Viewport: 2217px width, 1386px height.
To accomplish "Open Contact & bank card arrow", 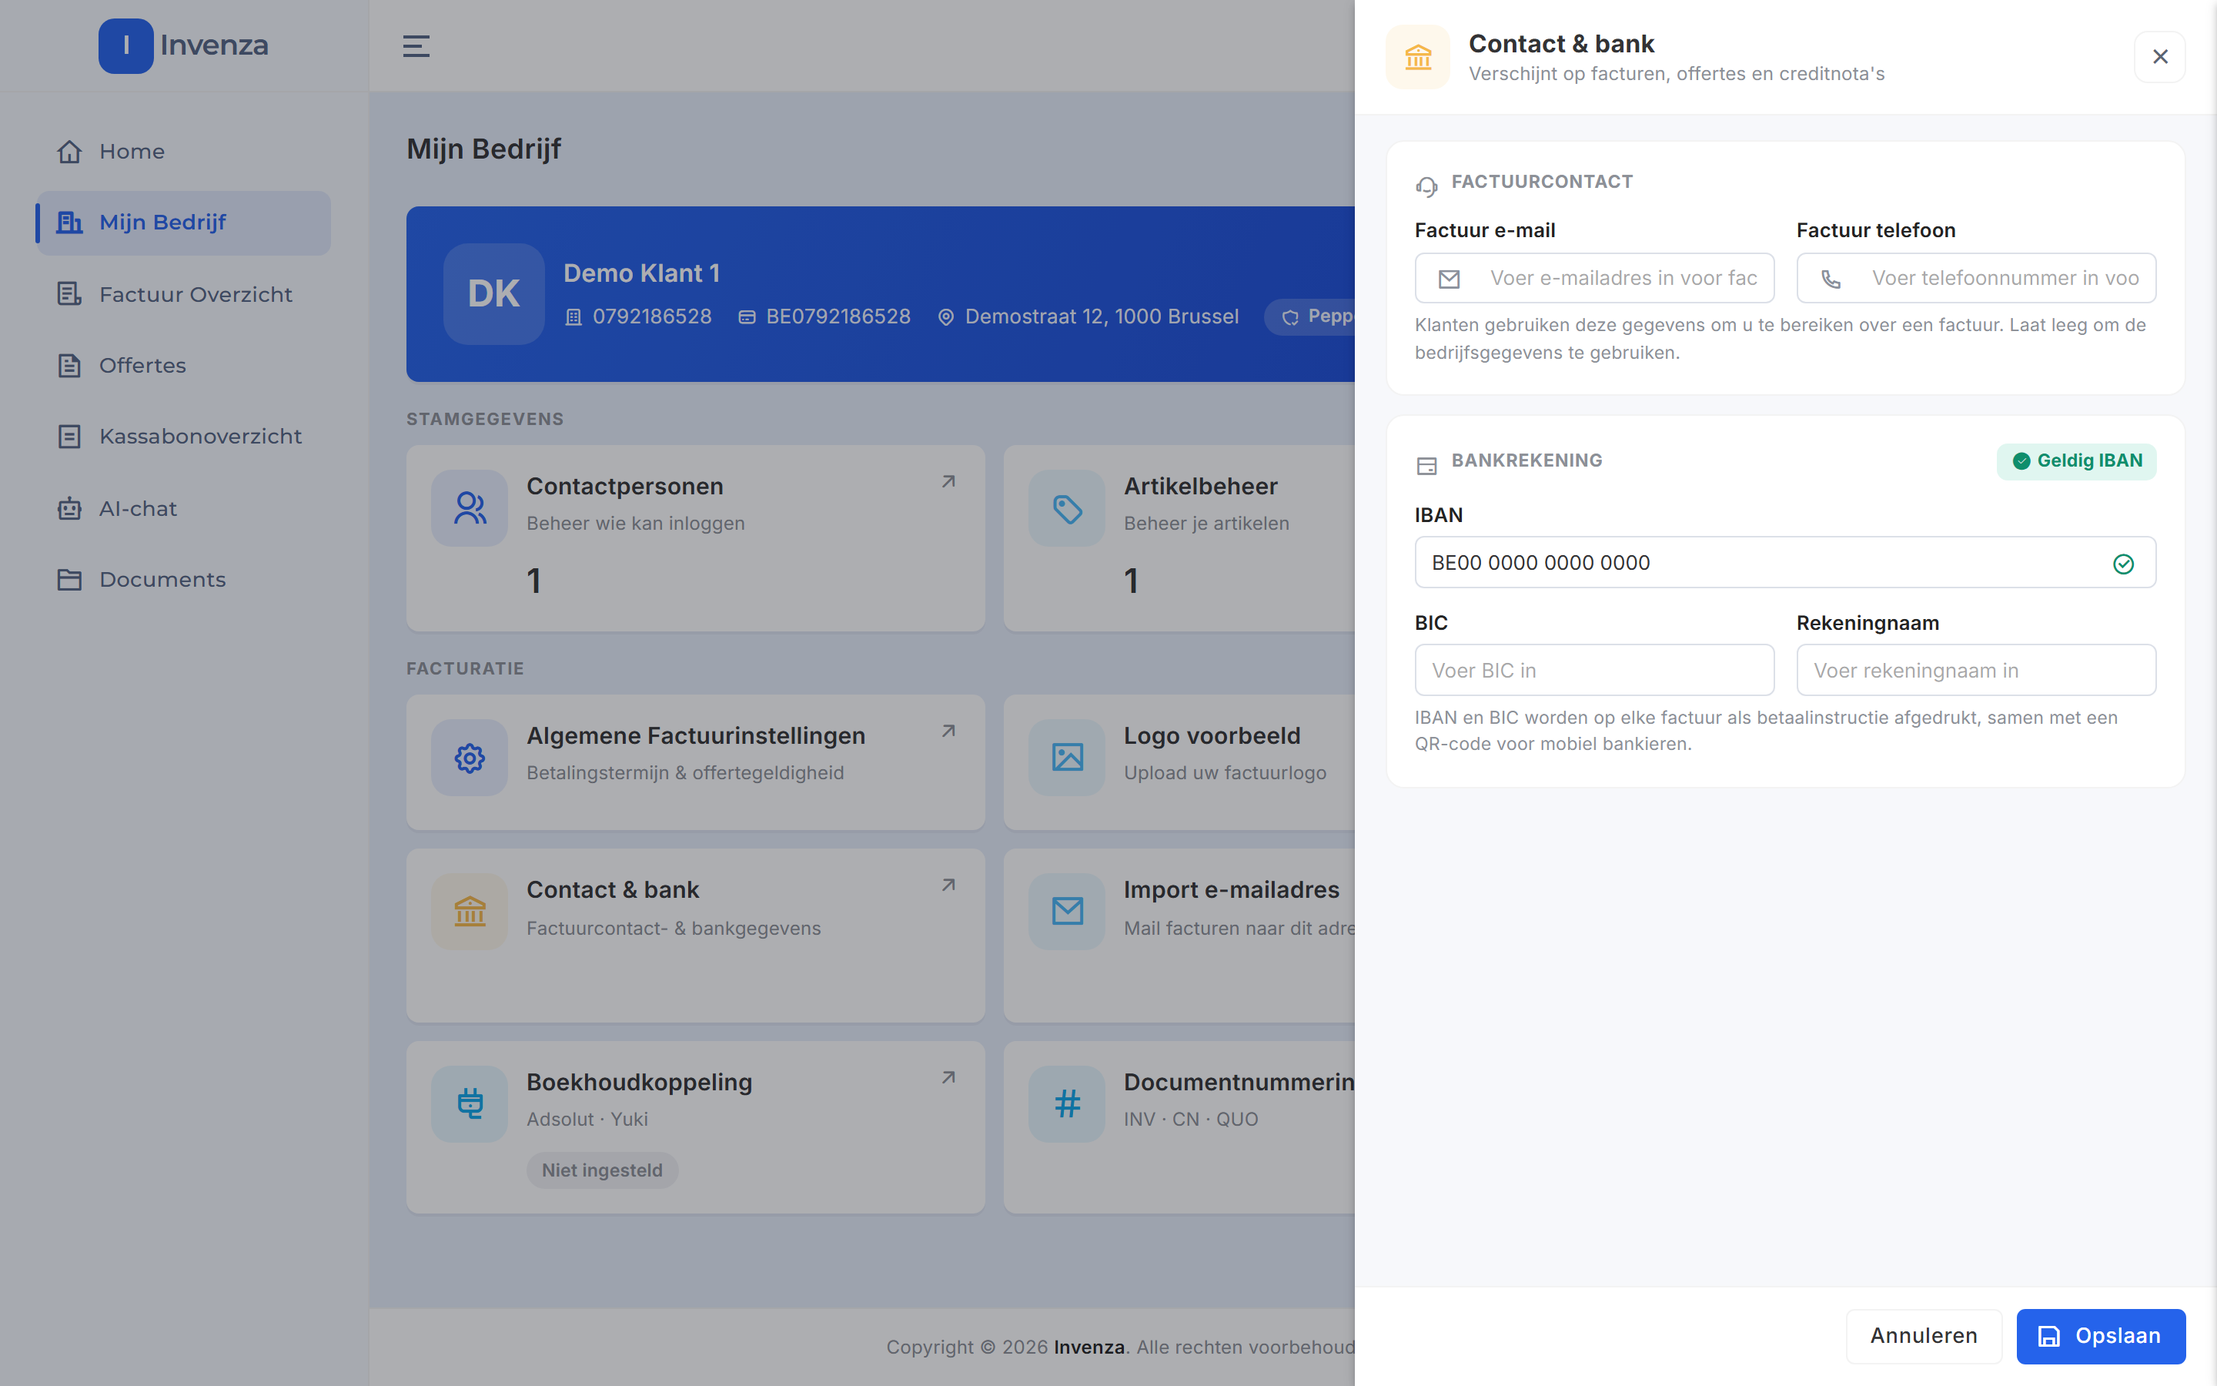I will coord(948,885).
